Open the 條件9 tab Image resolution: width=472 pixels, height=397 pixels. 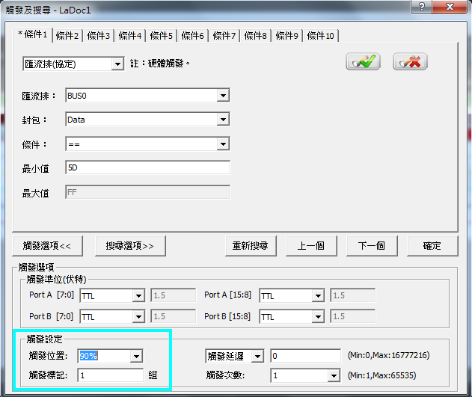tap(287, 36)
